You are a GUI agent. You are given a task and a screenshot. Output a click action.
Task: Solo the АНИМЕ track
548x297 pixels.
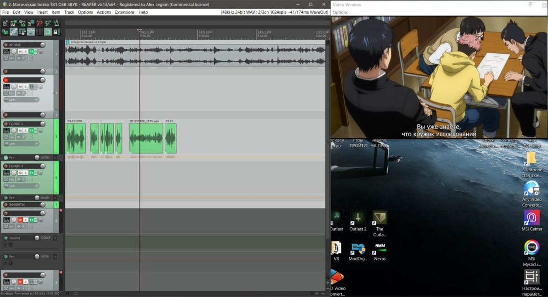click(x=26, y=51)
